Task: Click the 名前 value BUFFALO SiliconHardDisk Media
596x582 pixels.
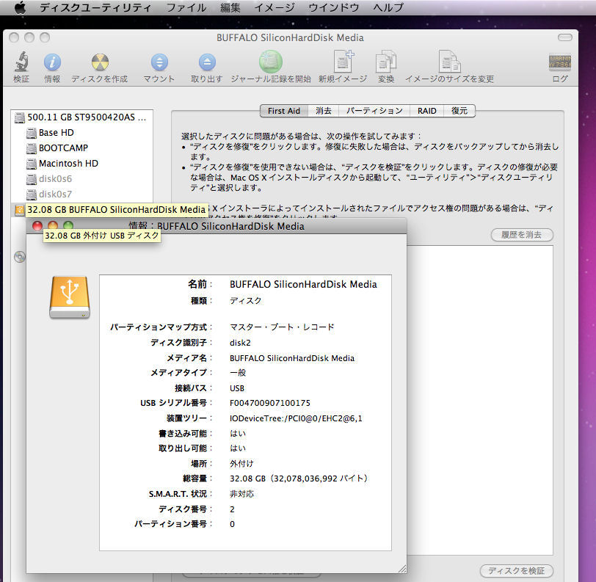Action: coord(303,284)
